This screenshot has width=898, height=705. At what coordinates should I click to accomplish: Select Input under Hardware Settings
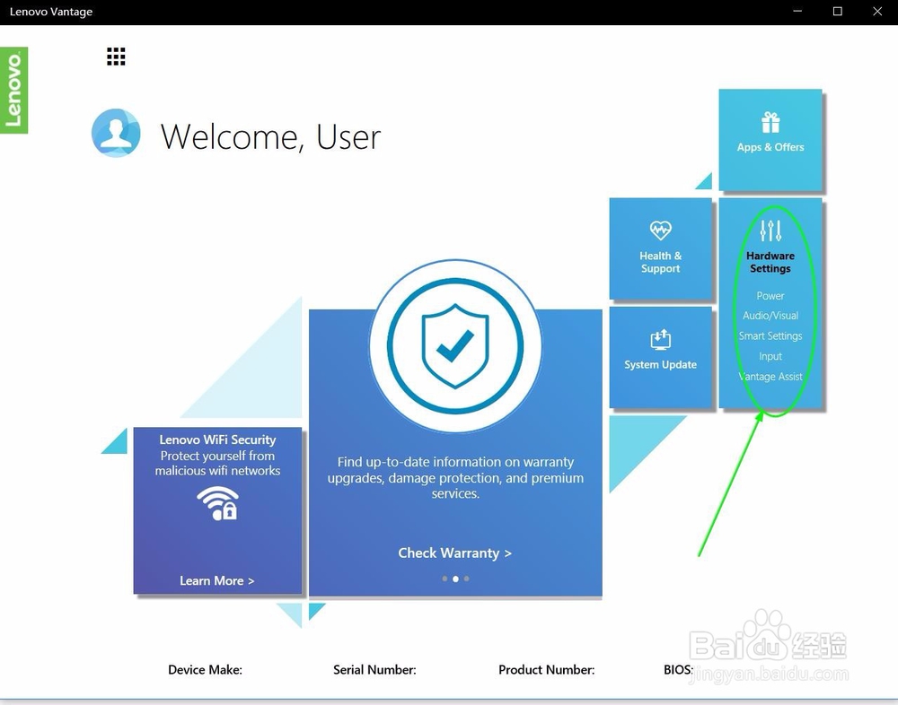pyautogui.click(x=770, y=356)
